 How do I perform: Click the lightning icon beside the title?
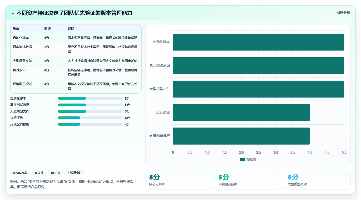click(x=12, y=13)
